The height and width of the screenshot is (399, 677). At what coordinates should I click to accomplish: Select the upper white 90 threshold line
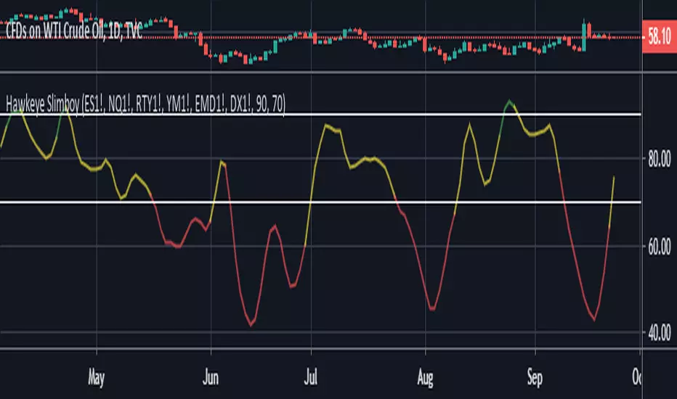(320, 115)
